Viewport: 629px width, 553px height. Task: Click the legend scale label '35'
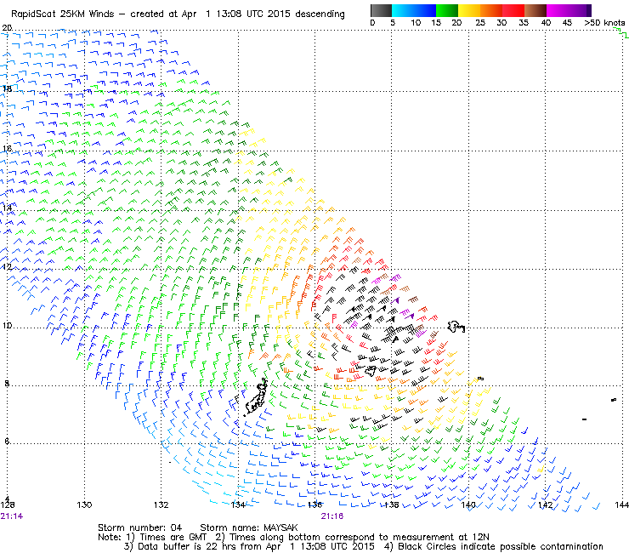point(524,22)
